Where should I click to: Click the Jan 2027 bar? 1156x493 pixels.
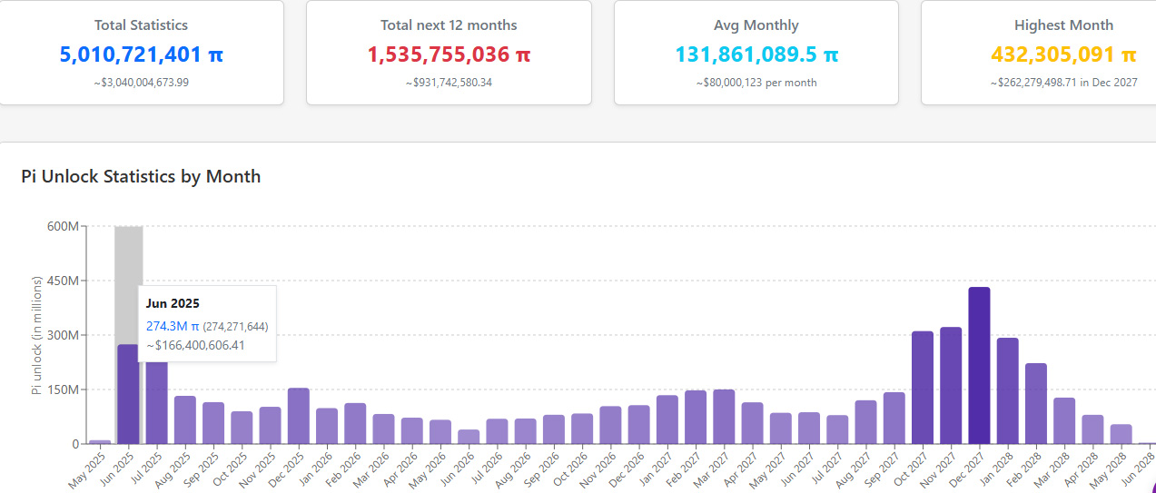tap(667, 419)
